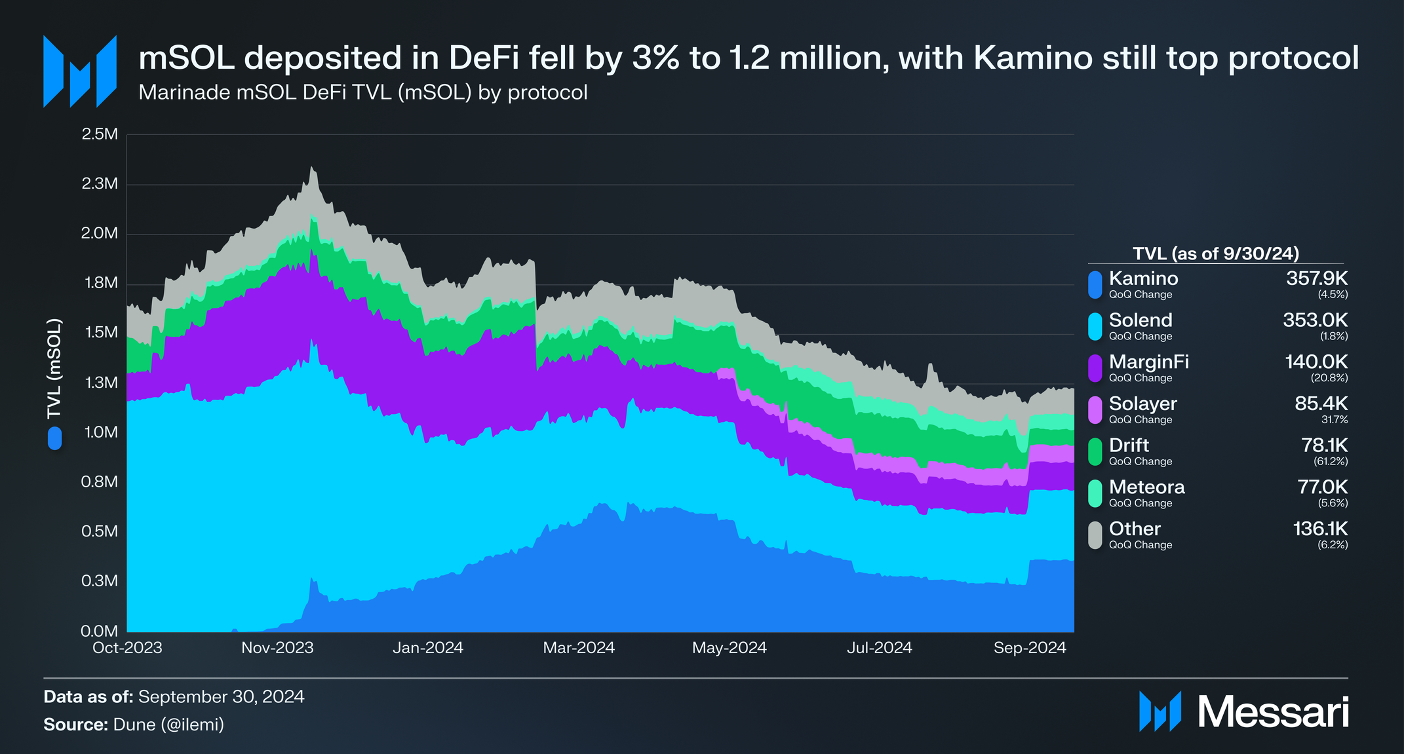Click the blue marker beside TVL (mSOL) axis title

click(55, 438)
